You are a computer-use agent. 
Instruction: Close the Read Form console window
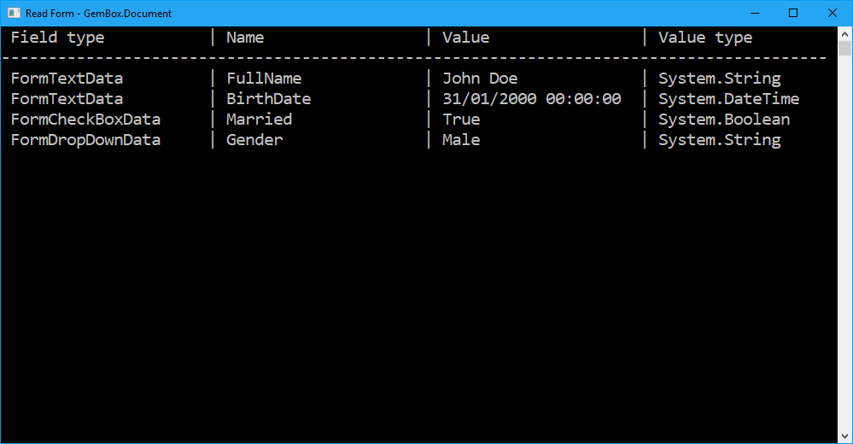[x=833, y=13]
